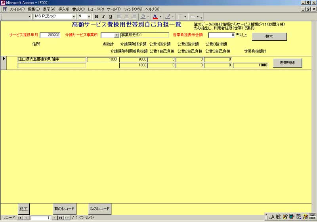Go to the first record navigation button

[20, 218]
